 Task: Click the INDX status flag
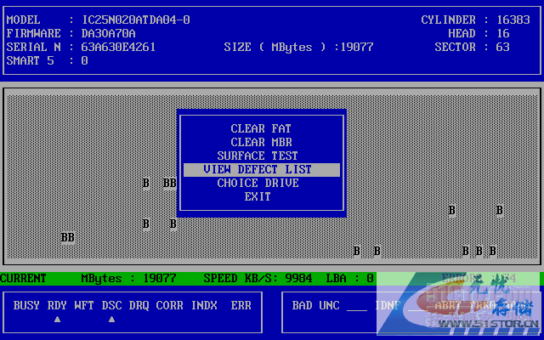point(204,305)
